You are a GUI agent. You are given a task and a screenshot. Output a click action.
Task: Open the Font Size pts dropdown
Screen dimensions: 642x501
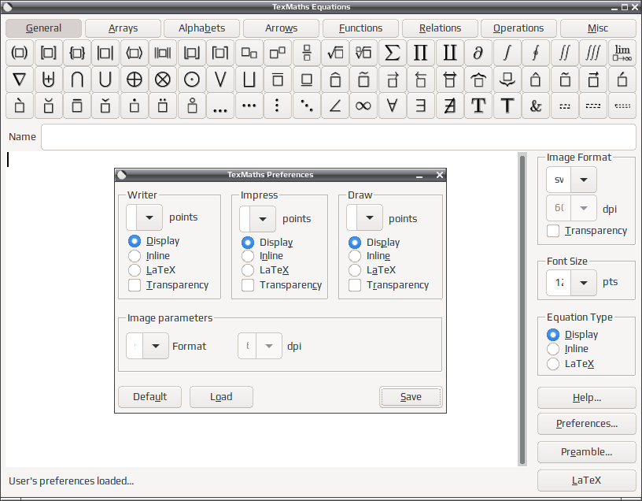(584, 283)
